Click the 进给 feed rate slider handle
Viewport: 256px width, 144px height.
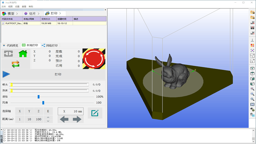tap(38, 97)
